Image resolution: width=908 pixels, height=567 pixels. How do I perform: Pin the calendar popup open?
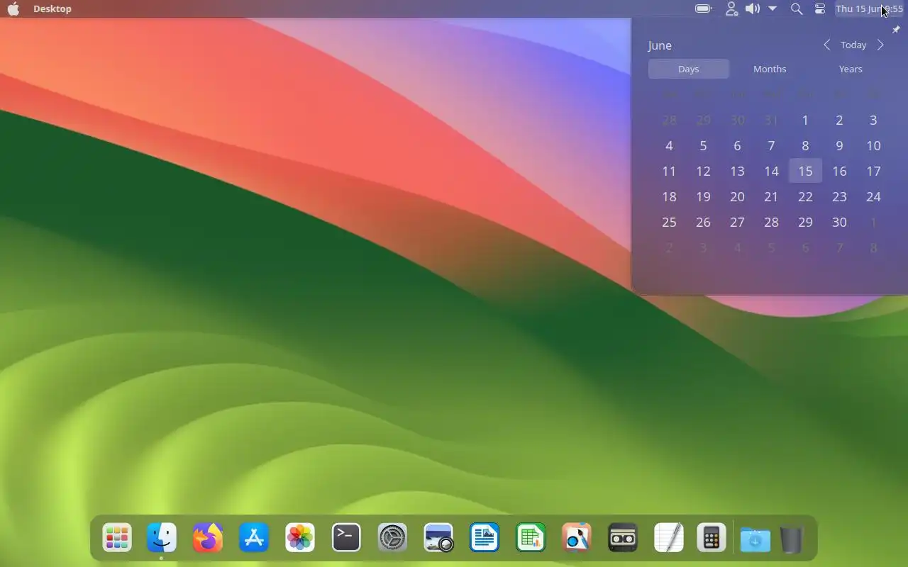pos(896,29)
